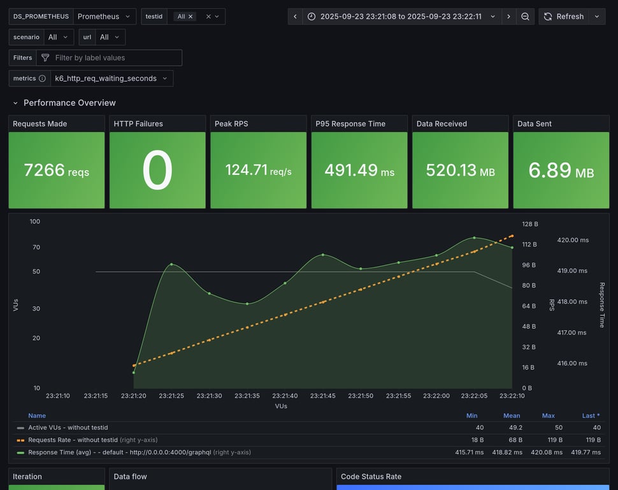Screen dimensions: 618x490
Task: Click the metrics info icon
Action: [x=42, y=78]
